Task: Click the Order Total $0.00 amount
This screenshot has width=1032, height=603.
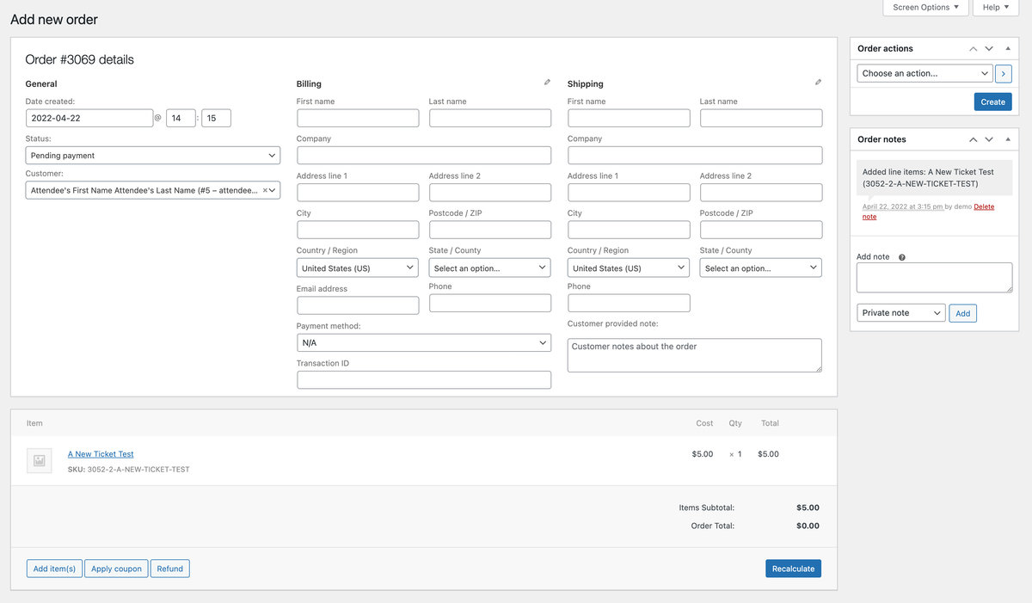Action: click(808, 526)
